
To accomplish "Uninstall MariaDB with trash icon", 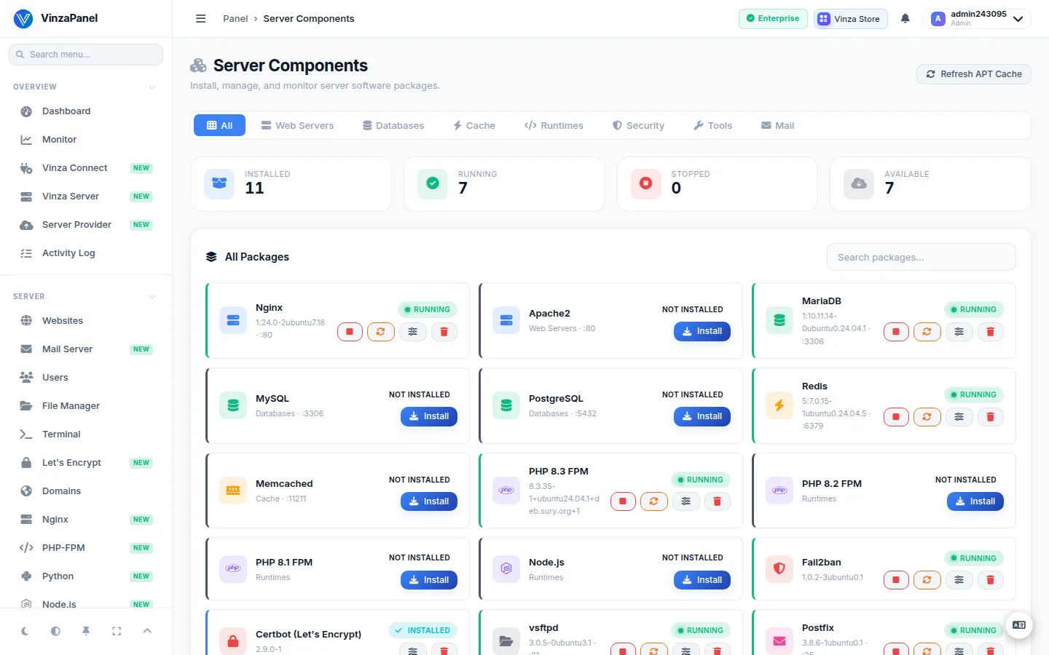I will click(x=991, y=332).
